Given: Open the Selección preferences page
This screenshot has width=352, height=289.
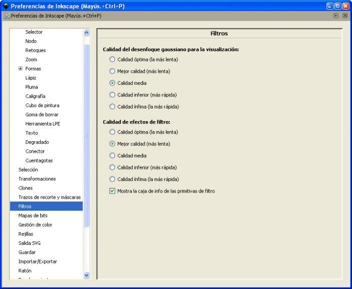Looking at the screenshot, I should click(28, 170).
